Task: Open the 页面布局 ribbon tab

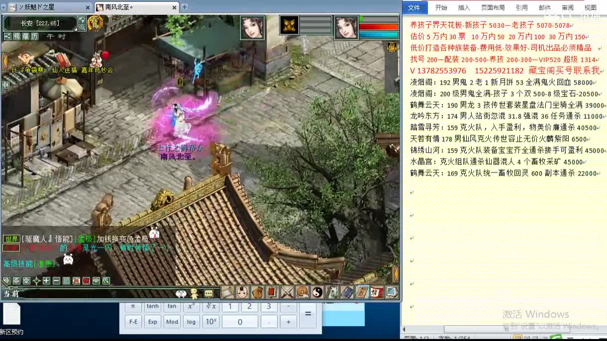Action: click(x=493, y=7)
